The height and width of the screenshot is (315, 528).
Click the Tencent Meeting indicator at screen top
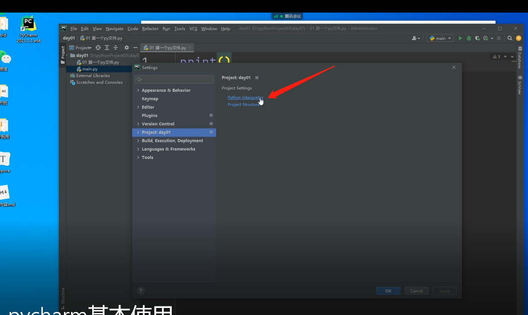pos(288,16)
